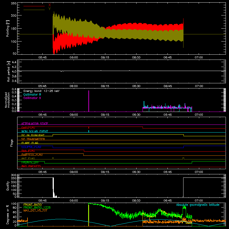Click the 'Degrees or %' axis title
Viewport: 229px width, 229px height.
(8, 214)
